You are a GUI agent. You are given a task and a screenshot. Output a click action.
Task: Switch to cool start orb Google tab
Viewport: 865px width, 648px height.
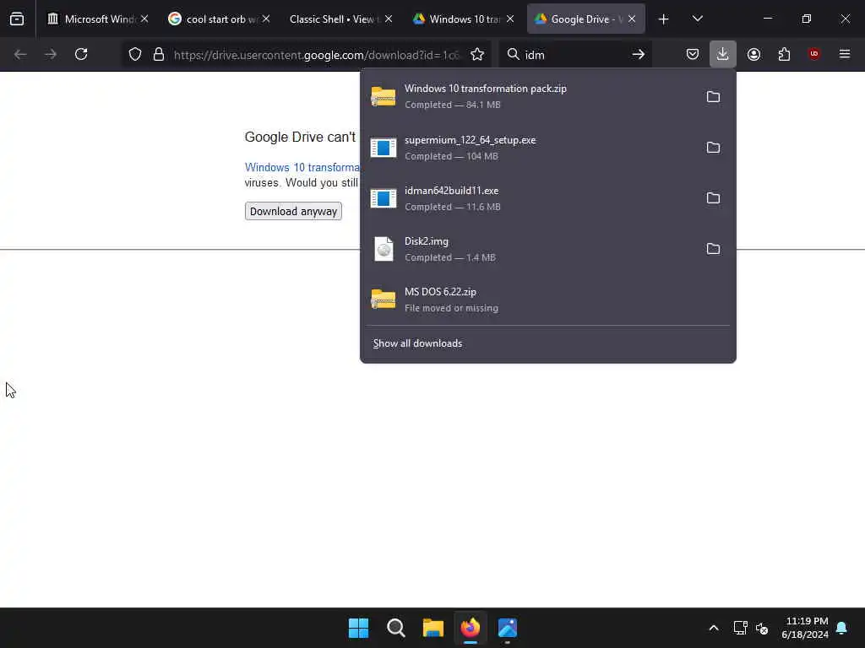(x=220, y=19)
